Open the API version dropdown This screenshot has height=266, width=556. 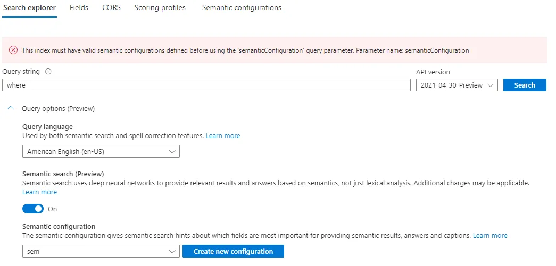pyautogui.click(x=457, y=85)
